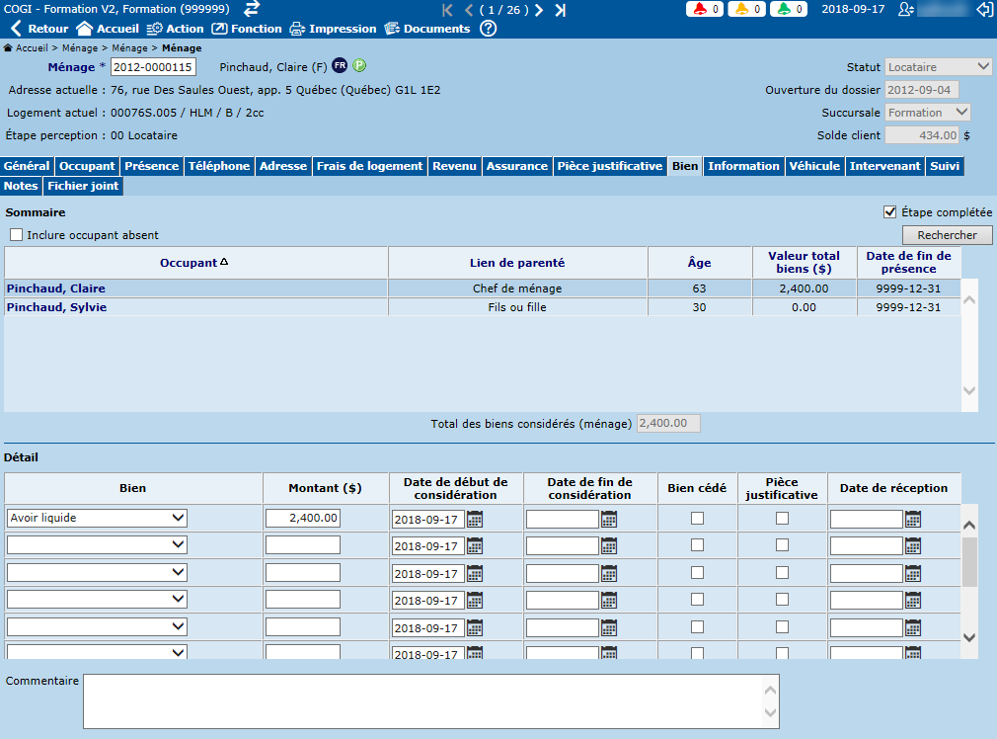Image resolution: width=997 pixels, height=739 pixels.
Task: Click the logout icon at top right
Action: 983,9
